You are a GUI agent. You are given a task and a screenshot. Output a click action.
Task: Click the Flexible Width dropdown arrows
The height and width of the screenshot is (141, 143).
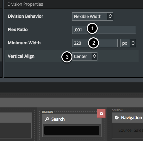(x=110, y=16)
